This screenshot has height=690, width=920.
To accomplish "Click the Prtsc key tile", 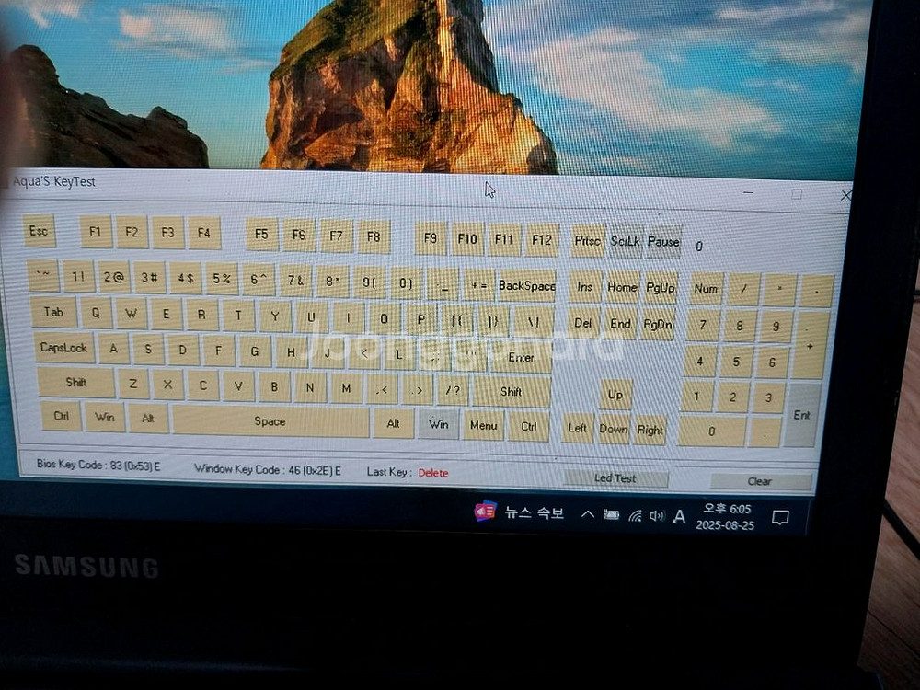I will pos(587,240).
